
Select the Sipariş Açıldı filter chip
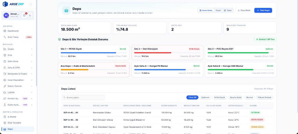pyautogui.click(x=235, y=97)
